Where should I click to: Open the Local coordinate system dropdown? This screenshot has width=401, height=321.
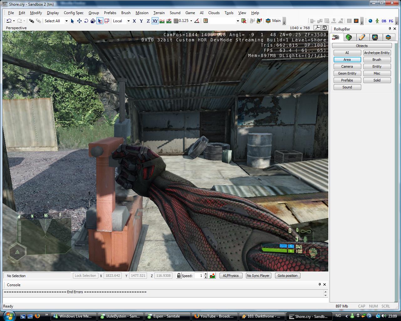click(128, 21)
